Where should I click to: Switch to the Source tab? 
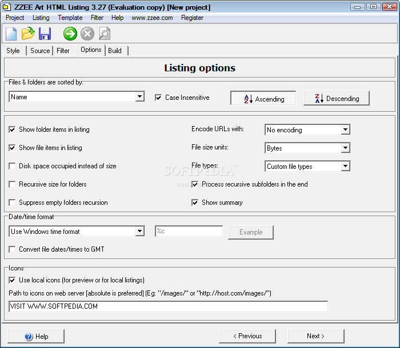tap(40, 51)
